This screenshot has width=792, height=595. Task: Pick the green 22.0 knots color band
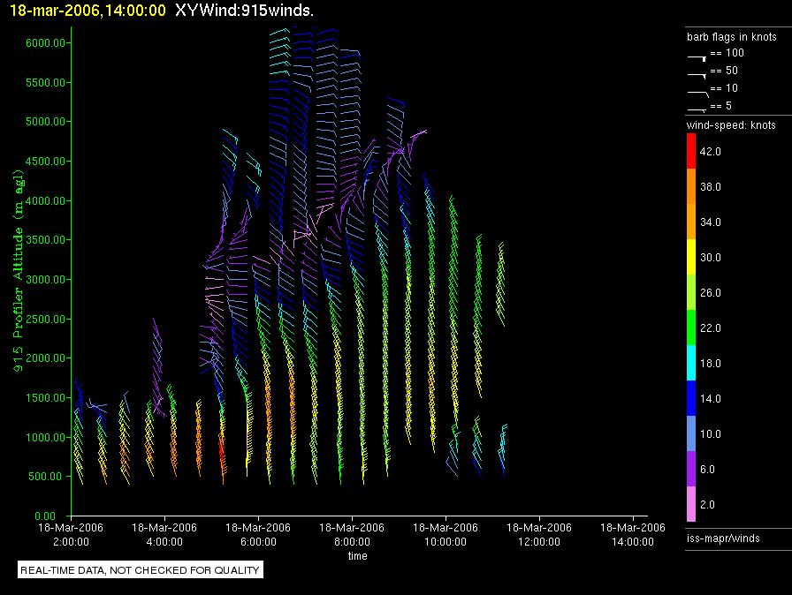click(x=692, y=328)
